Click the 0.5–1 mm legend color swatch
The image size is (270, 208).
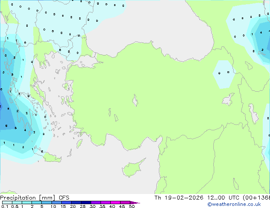[17, 202]
